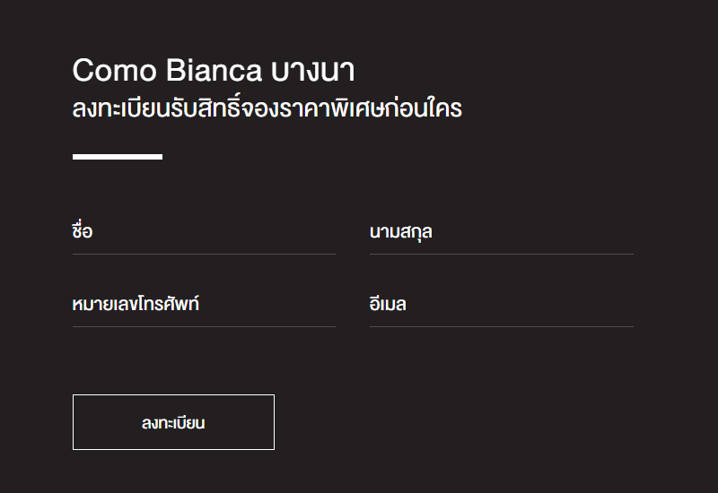The height and width of the screenshot is (493, 718).
Task: Click the ชื่อ label text
Action: click(x=82, y=232)
